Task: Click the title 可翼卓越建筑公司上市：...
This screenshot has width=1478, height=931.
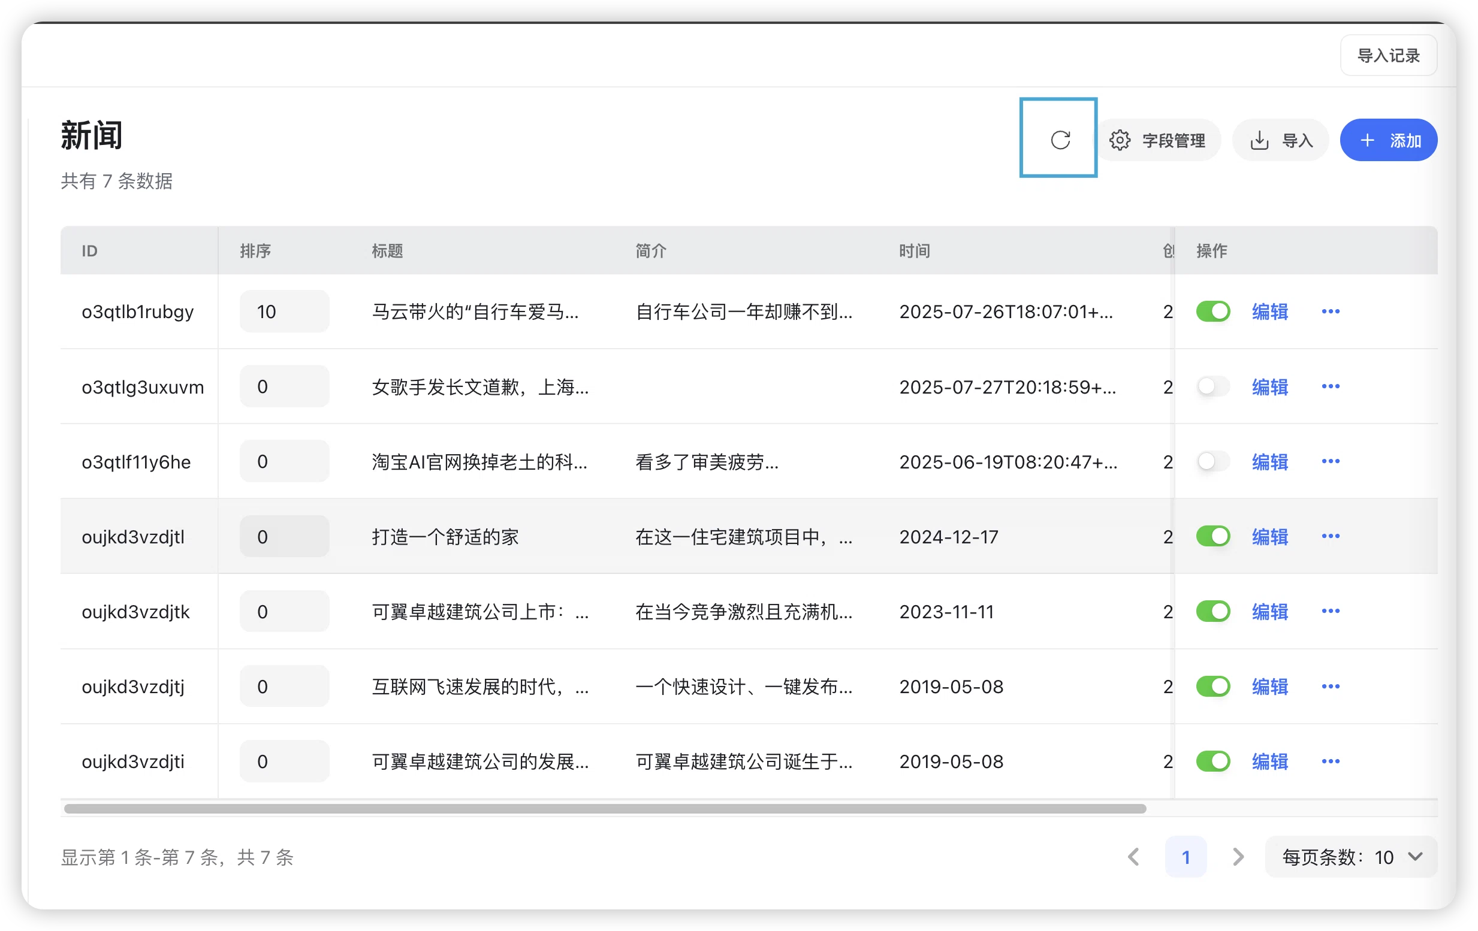Action: point(480,612)
